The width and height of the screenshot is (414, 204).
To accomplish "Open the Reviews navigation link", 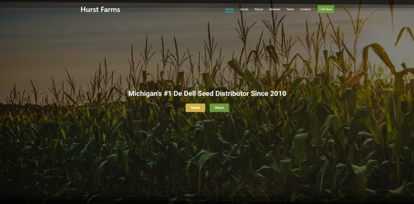I will (275, 9).
